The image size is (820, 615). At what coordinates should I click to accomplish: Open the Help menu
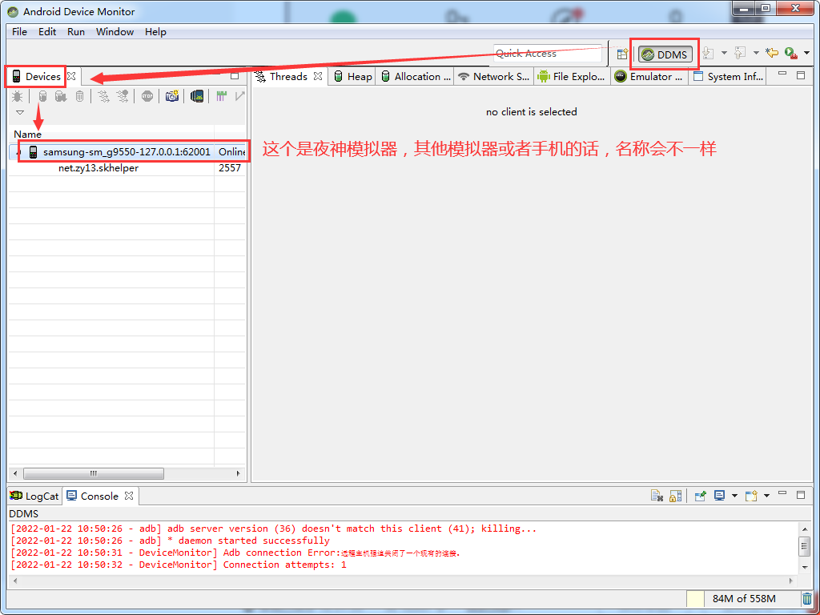(x=155, y=32)
